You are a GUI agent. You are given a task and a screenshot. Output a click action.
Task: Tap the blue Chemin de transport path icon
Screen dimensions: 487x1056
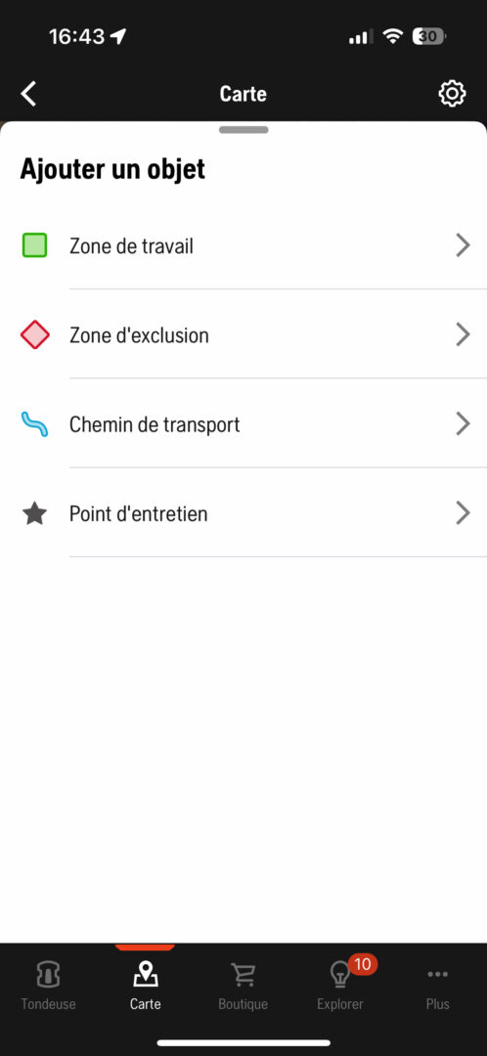tap(34, 424)
